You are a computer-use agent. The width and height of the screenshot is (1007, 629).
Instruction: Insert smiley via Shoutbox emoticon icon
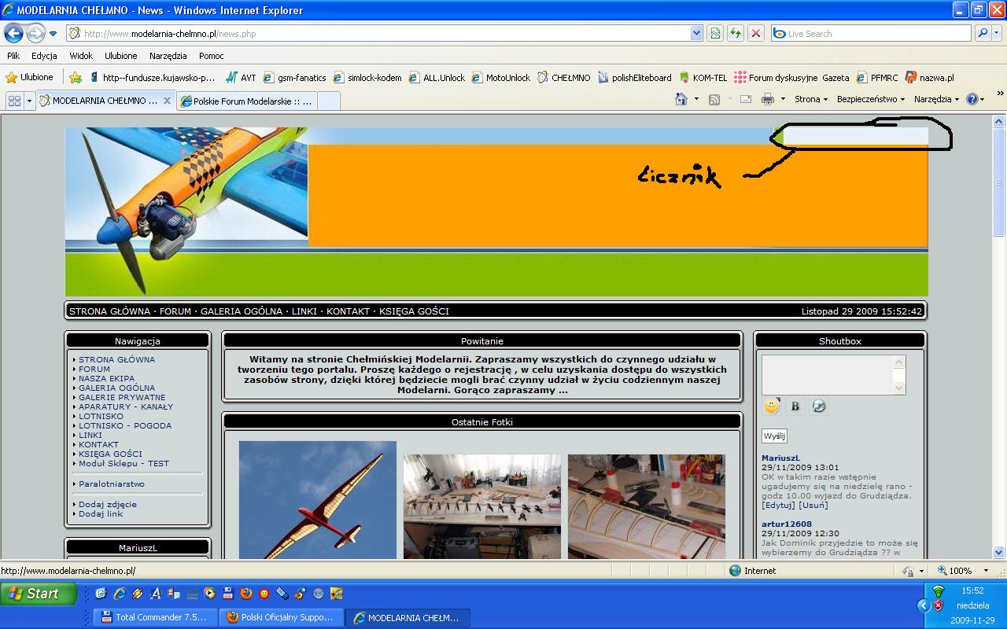coord(772,406)
